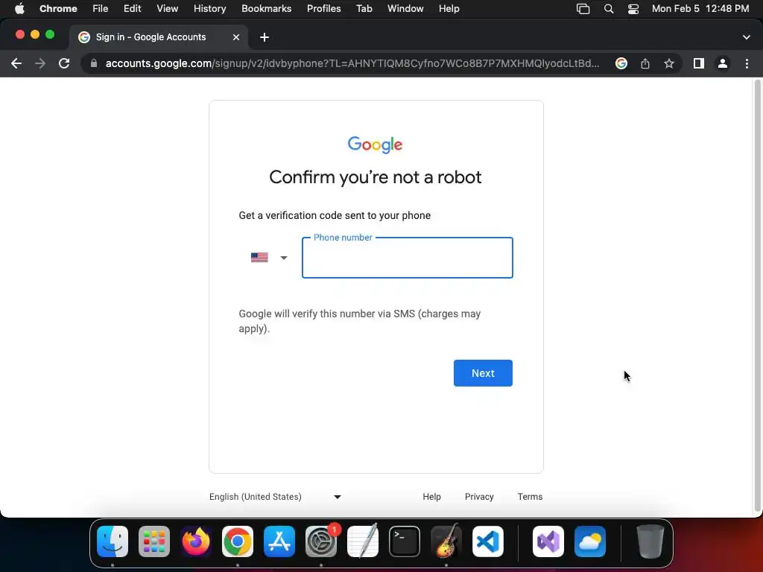Open the share page icon in address bar

coord(645,63)
